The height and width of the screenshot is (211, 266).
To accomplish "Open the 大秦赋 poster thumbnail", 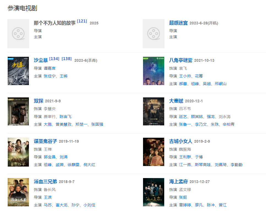I will 153,111.
